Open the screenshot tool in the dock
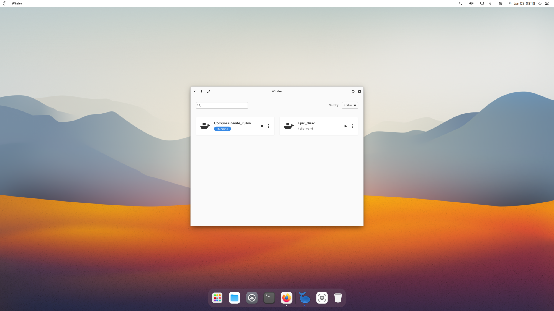 pos(322,298)
